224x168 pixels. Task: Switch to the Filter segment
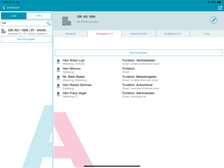pyautogui.click(x=39, y=16)
